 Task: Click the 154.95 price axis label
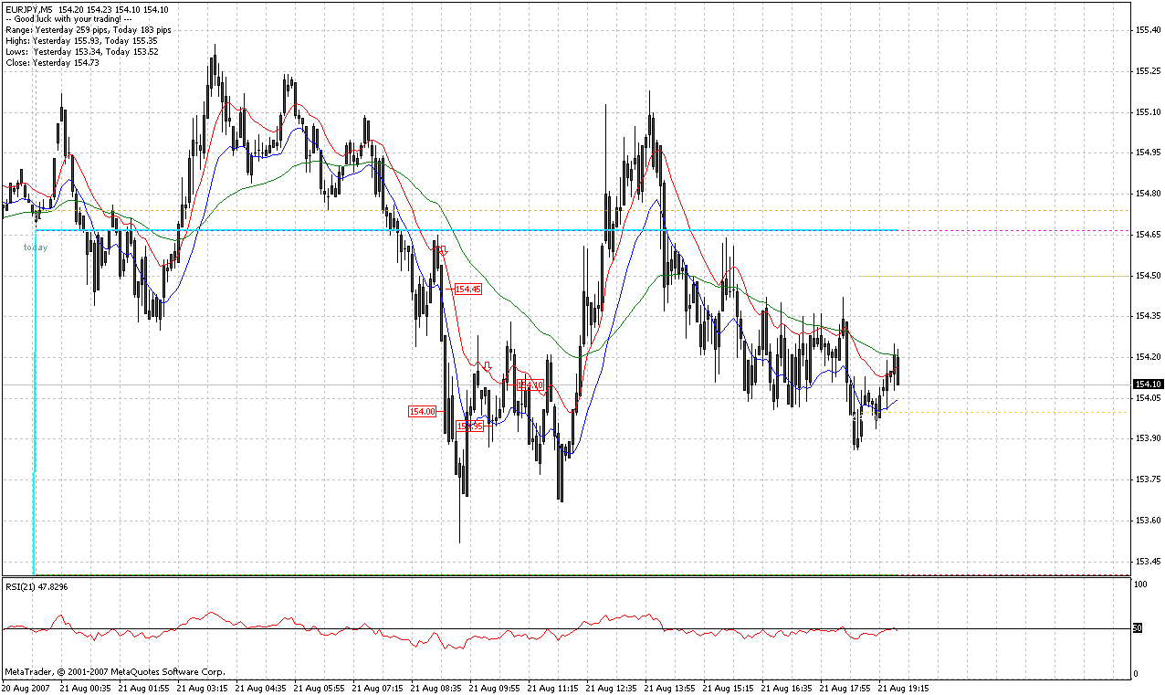pos(1149,153)
